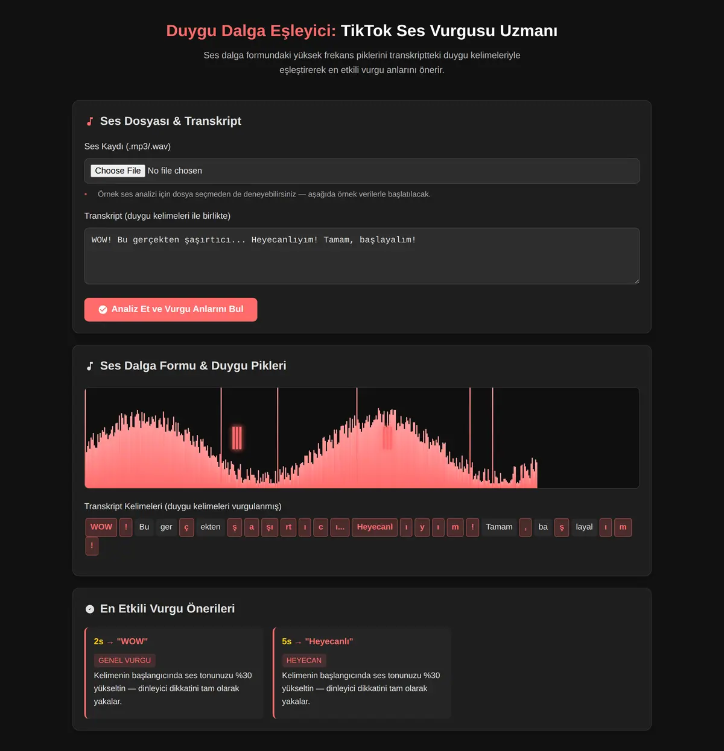The height and width of the screenshot is (751, 724).
Task: Open the 2s → "WOW" suggestion title
Action: pos(121,642)
